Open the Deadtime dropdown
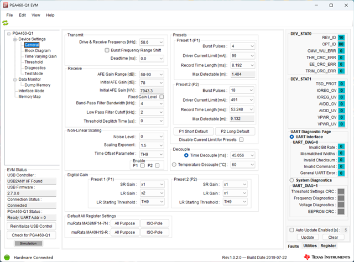The image size is (354, 262). pos(152,59)
